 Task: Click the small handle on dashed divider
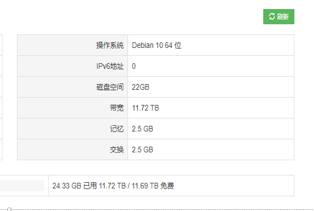click(x=9, y=209)
